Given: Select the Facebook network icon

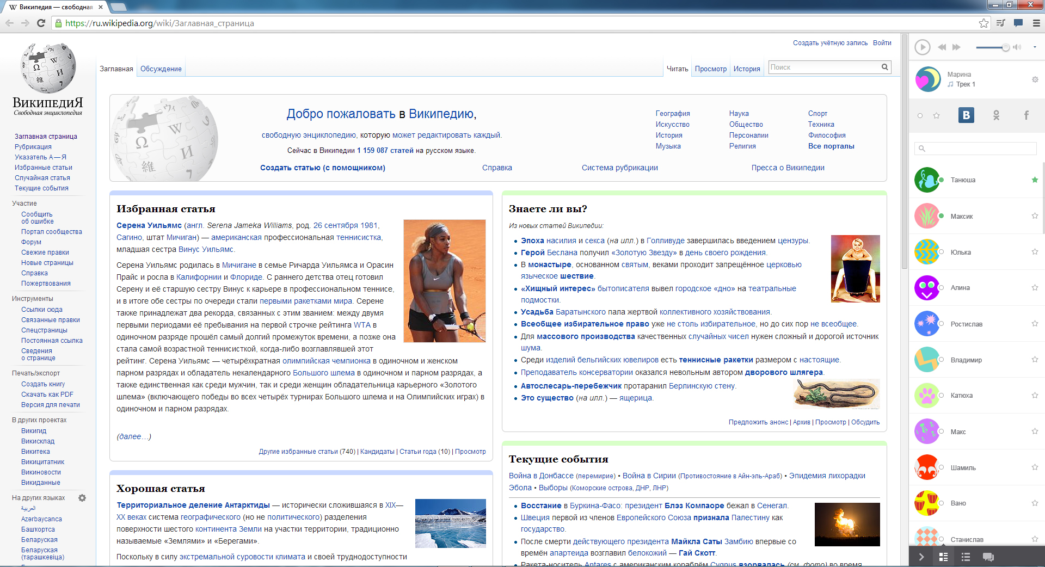Looking at the screenshot, I should [1026, 115].
